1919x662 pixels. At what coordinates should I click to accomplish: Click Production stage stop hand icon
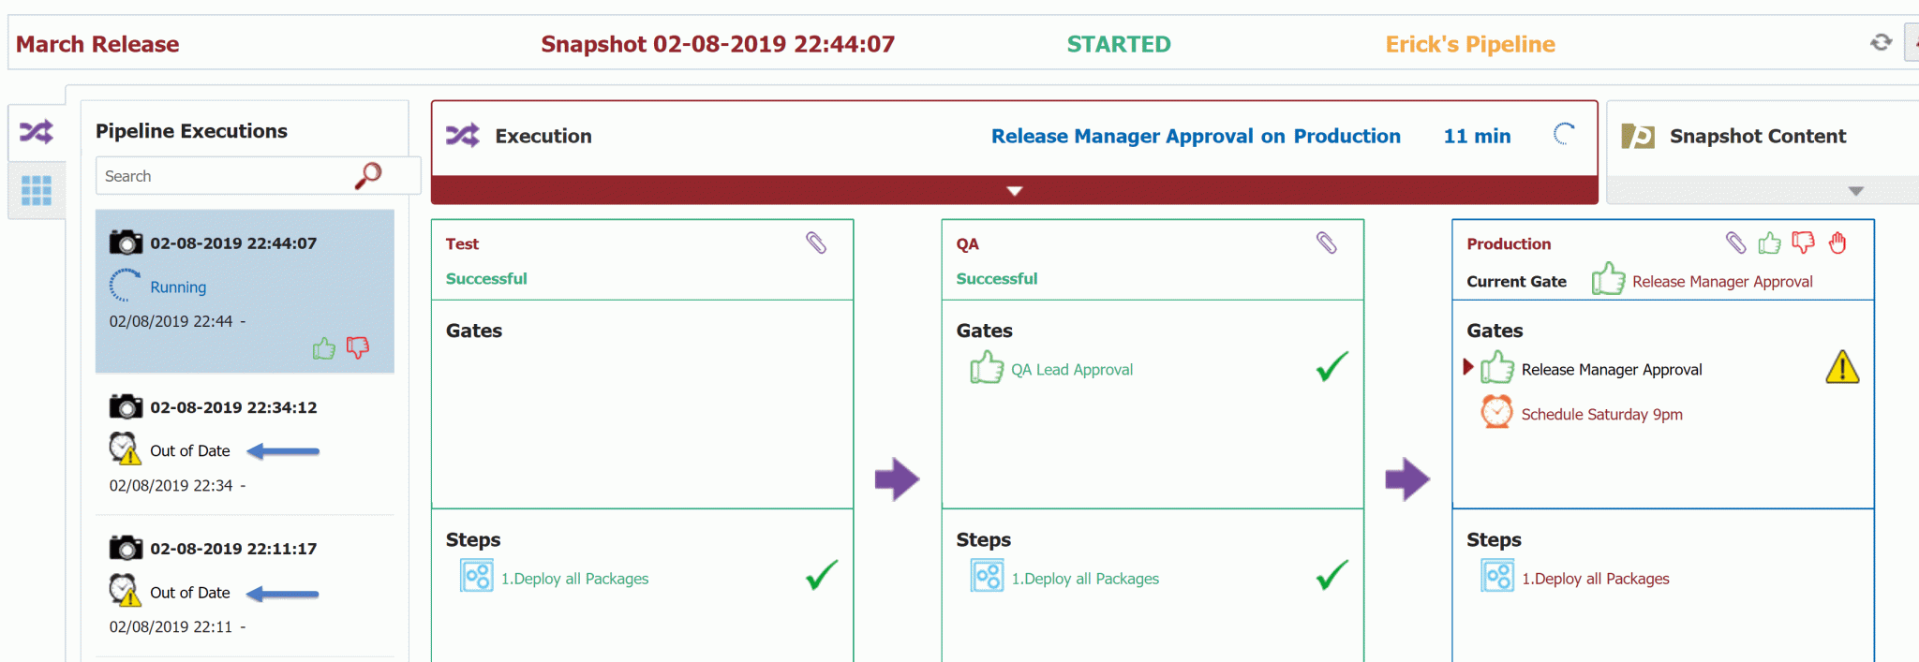click(1837, 243)
